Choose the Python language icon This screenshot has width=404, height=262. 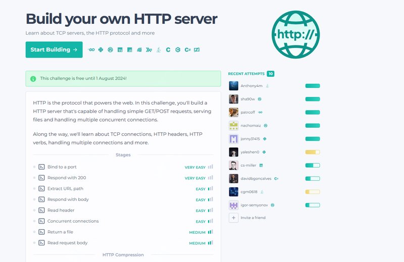point(101,50)
